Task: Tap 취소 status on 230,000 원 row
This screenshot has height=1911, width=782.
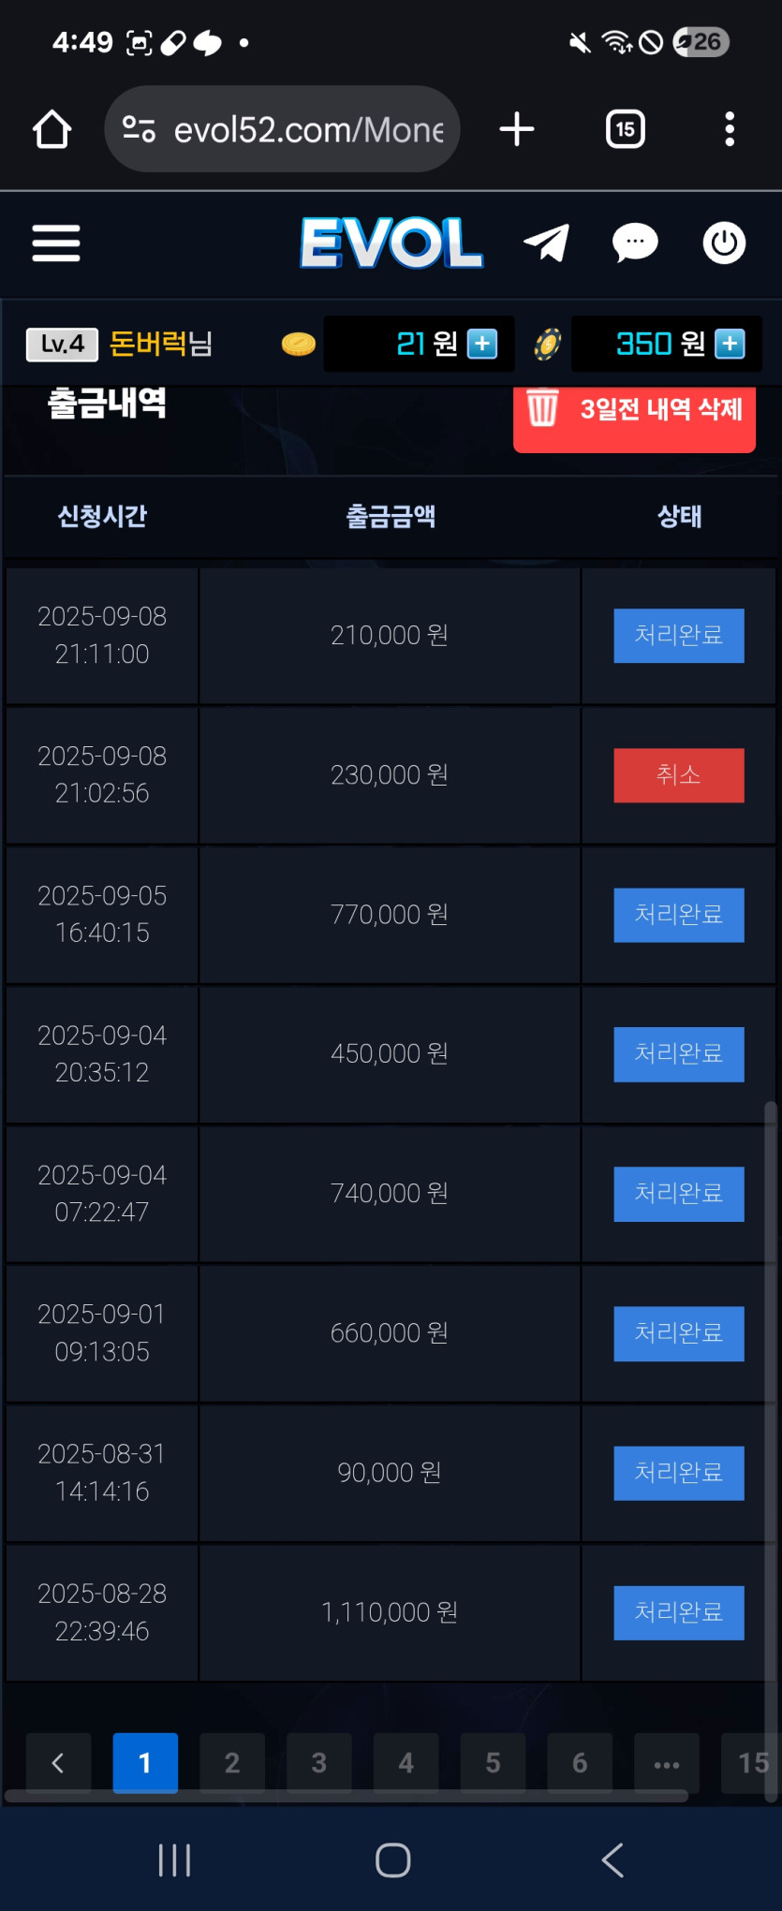Action: [679, 775]
